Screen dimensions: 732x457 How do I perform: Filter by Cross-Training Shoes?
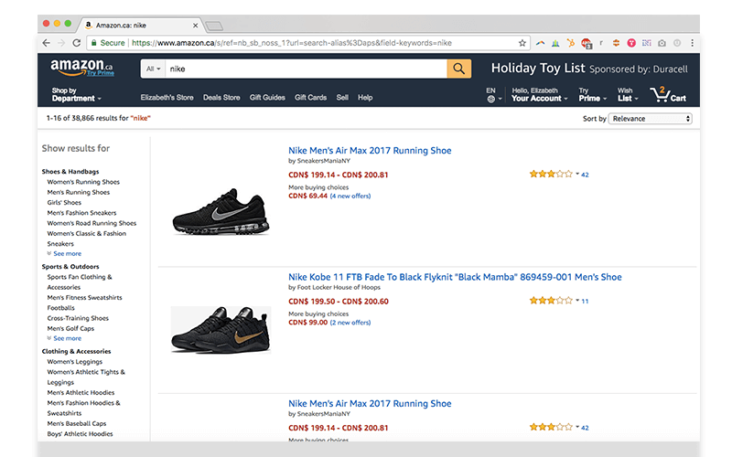(x=78, y=318)
